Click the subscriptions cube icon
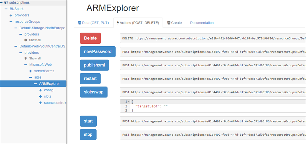306x144 pixels. coord(6,3)
